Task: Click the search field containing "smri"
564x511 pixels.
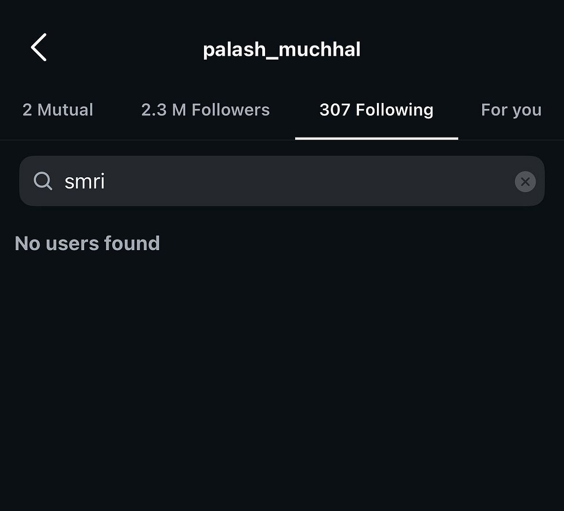Action: coord(282,181)
